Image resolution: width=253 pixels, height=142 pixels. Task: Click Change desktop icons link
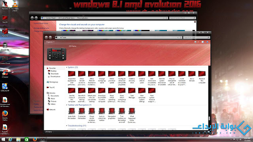[x=42, y=28]
